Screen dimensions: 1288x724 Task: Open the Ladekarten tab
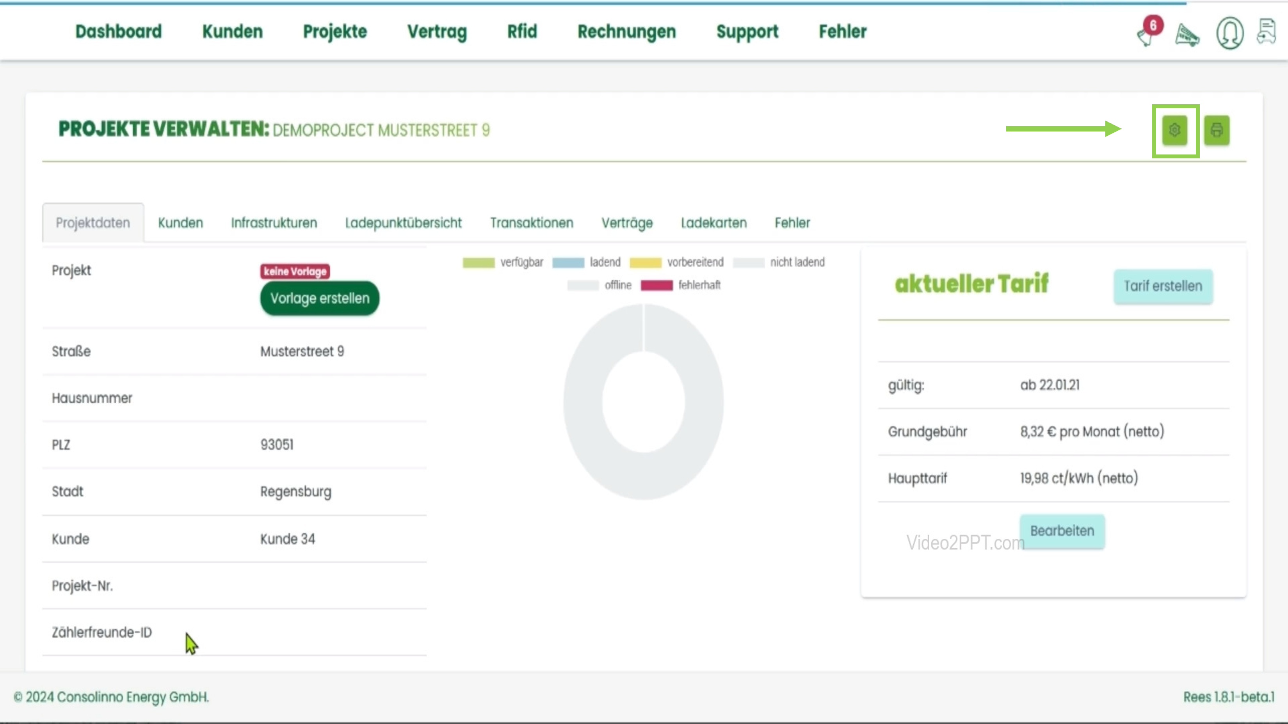[713, 223]
